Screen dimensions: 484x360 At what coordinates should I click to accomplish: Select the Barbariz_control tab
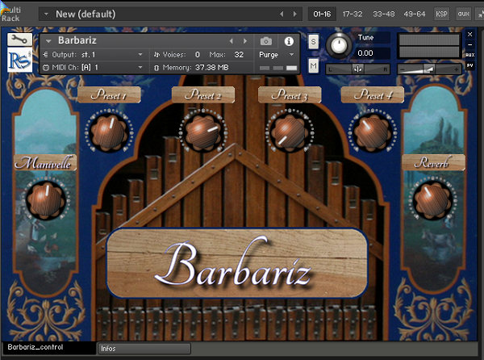[x=35, y=347]
